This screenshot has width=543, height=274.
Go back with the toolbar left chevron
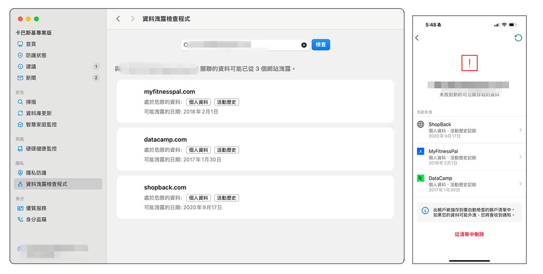click(118, 19)
